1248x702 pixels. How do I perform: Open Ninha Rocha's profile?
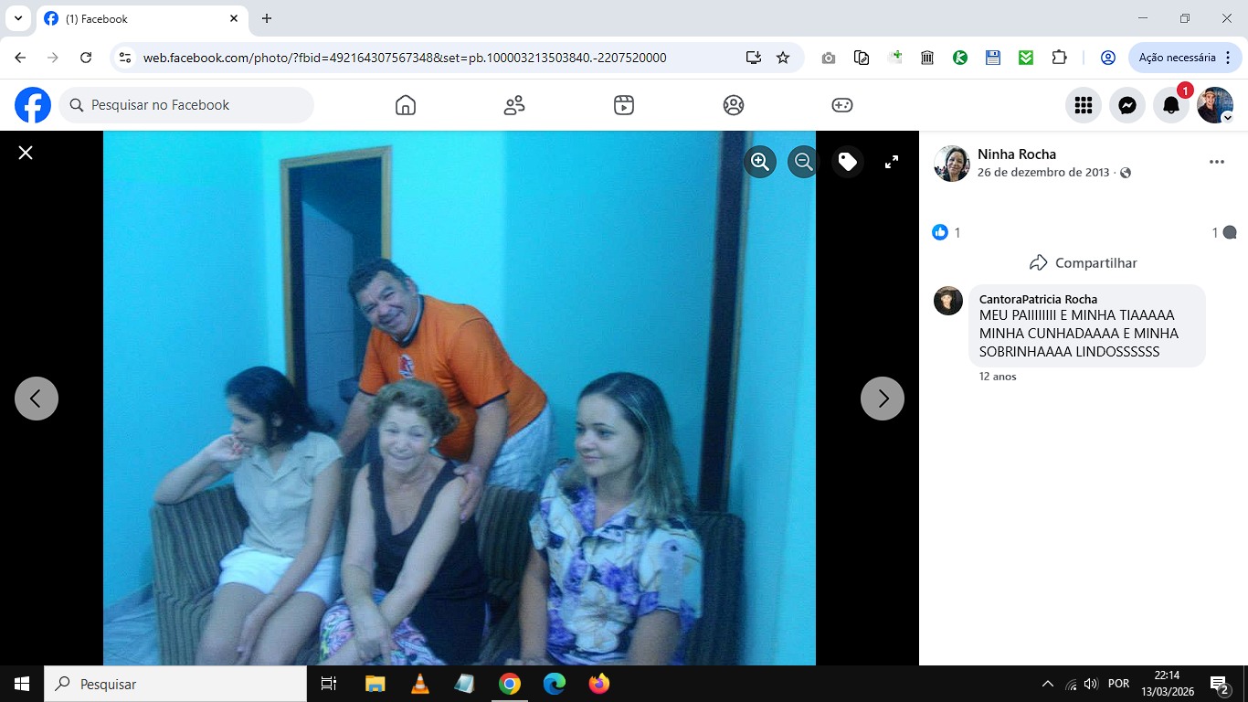[1016, 154]
